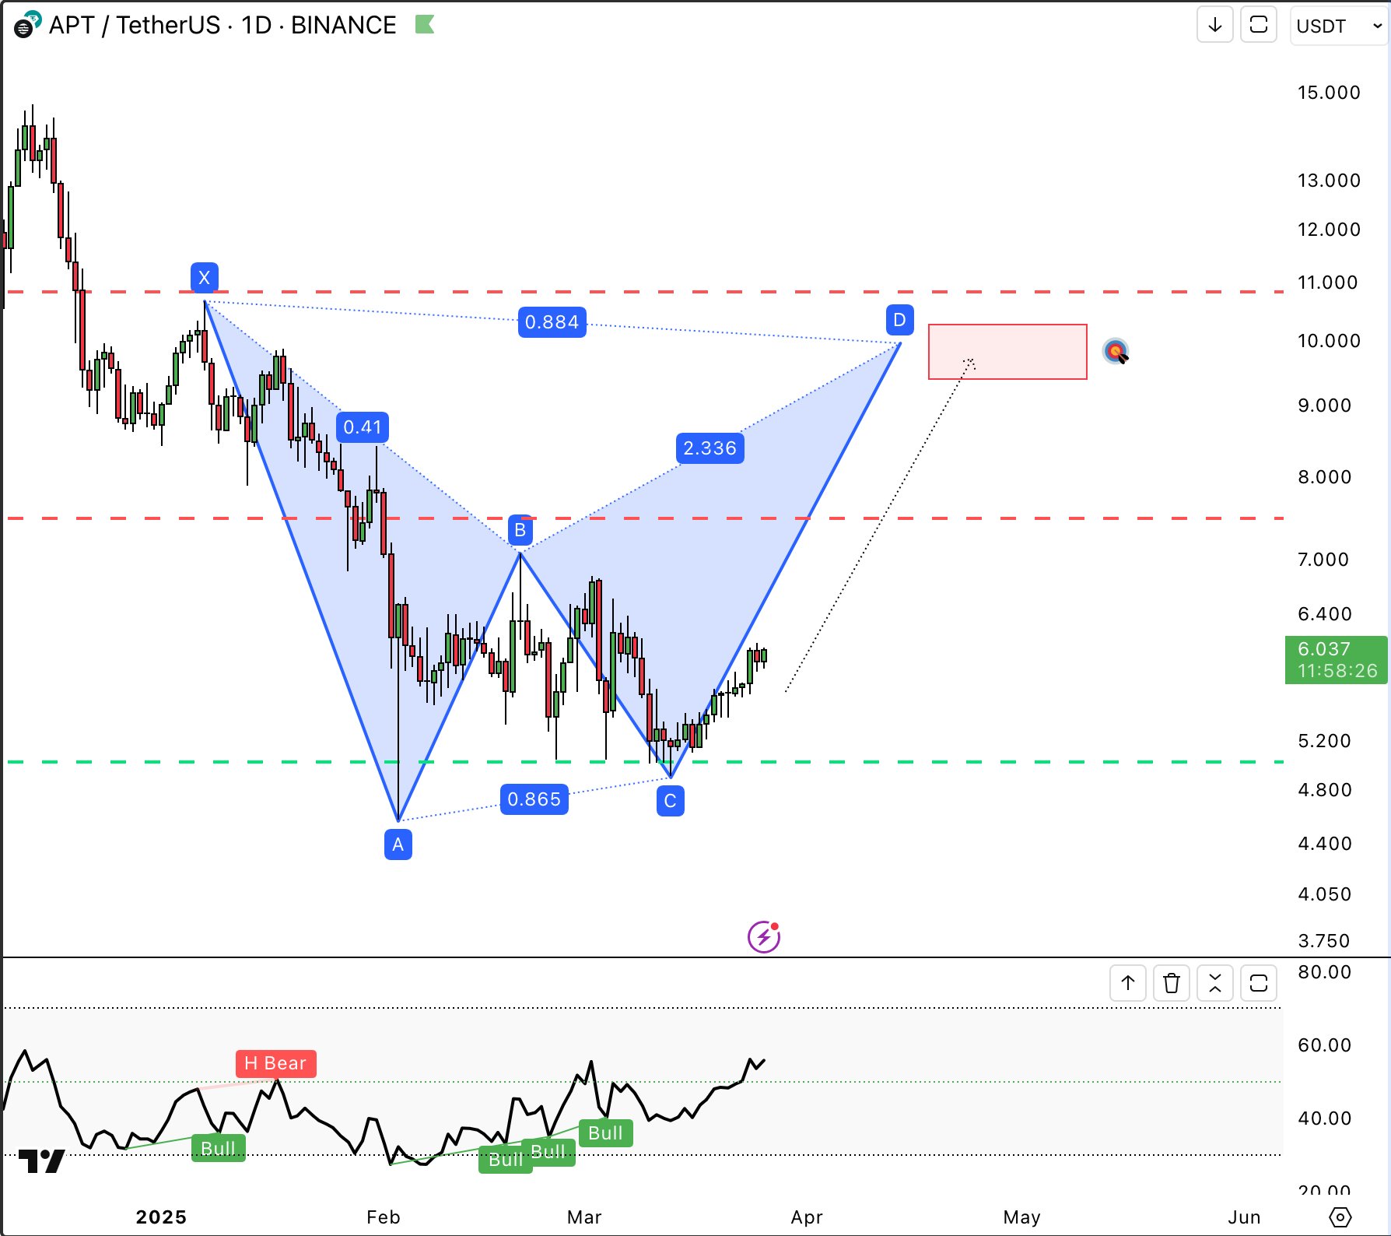Maximize the RSI indicator pane
The width and height of the screenshot is (1391, 1236).
[x=1259, y=984]
